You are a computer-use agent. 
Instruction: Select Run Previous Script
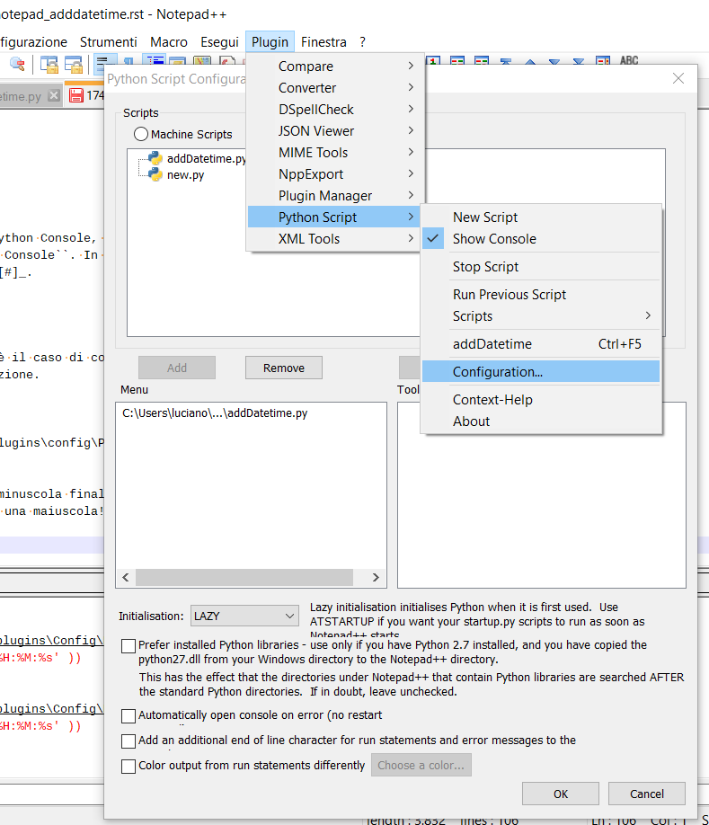click(541, 295)
